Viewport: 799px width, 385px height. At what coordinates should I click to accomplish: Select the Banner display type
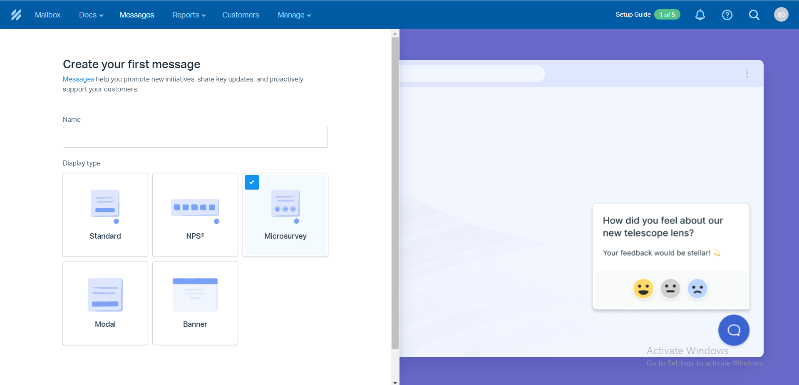(x=195, y=303)
